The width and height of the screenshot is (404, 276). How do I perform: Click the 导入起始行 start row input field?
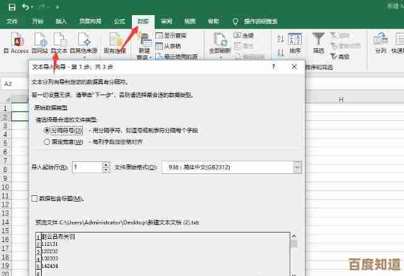pos(87,167)
